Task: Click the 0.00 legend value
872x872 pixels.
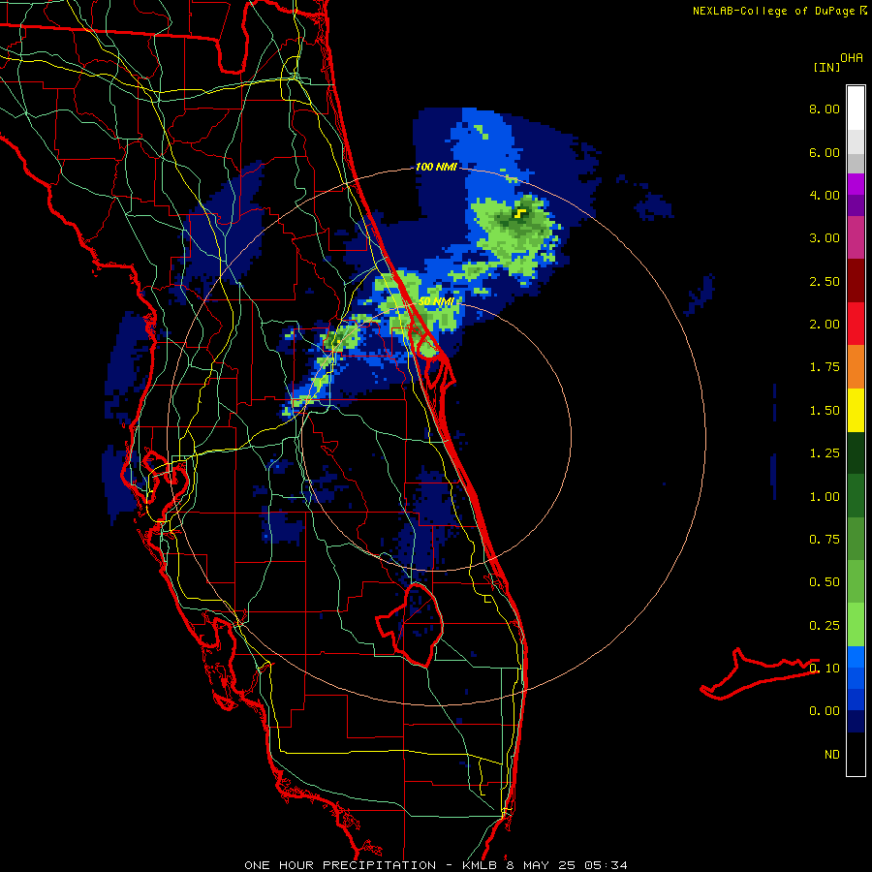Action: coord(825,711)
